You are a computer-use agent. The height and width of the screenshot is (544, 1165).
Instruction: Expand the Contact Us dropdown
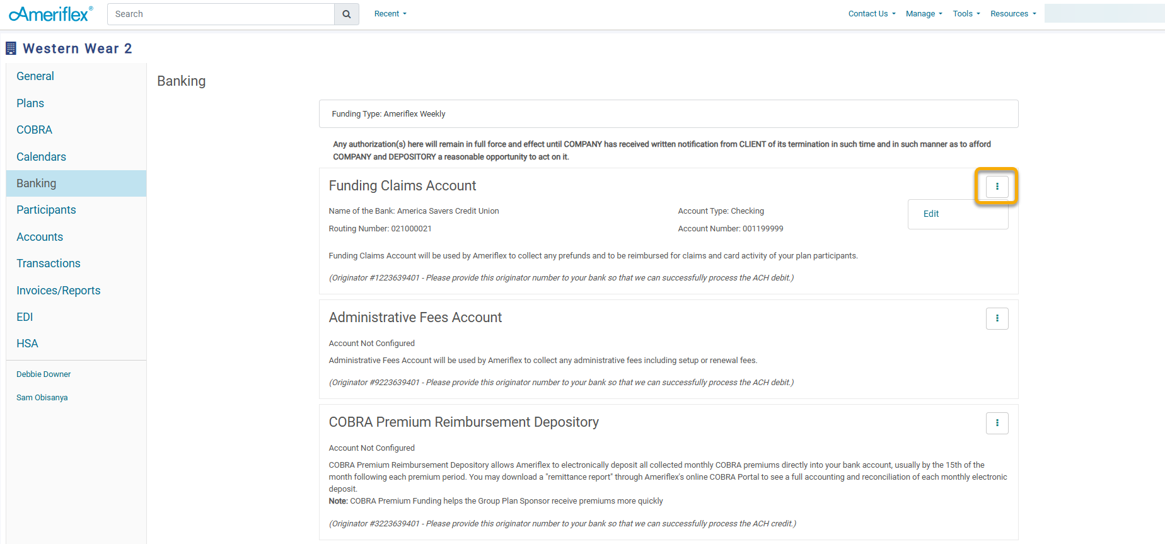click(x=872, y=14)
